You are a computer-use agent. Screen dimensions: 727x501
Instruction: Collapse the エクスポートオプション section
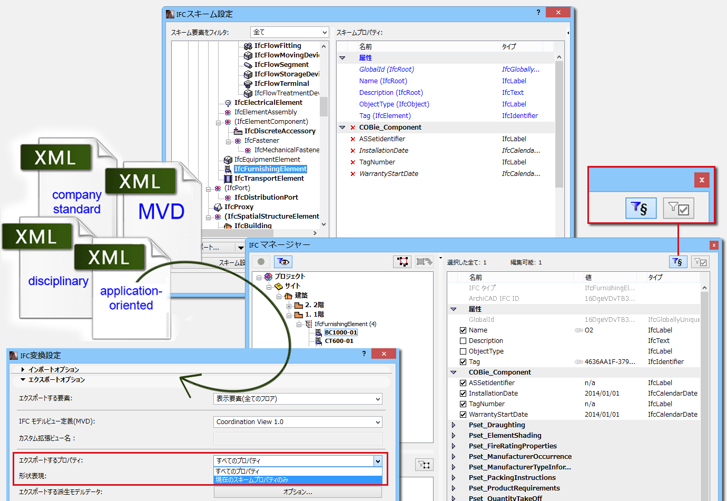(23, 379)
